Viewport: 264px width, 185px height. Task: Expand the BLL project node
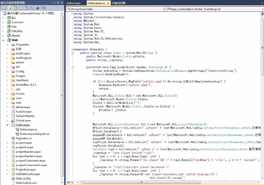tap(3, 18)
